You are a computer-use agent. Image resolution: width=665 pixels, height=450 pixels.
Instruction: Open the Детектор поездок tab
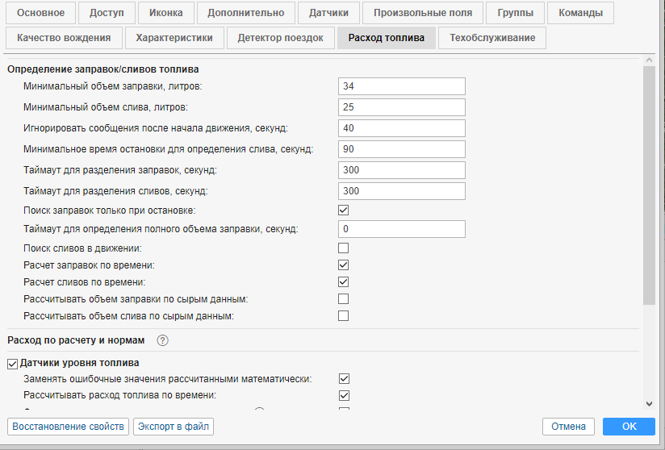[281, 38]
